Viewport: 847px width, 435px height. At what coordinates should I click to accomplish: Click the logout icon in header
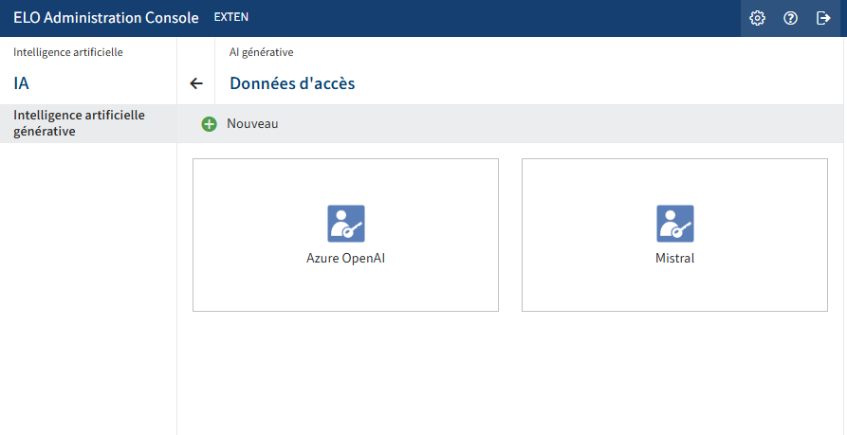[823, 18]
